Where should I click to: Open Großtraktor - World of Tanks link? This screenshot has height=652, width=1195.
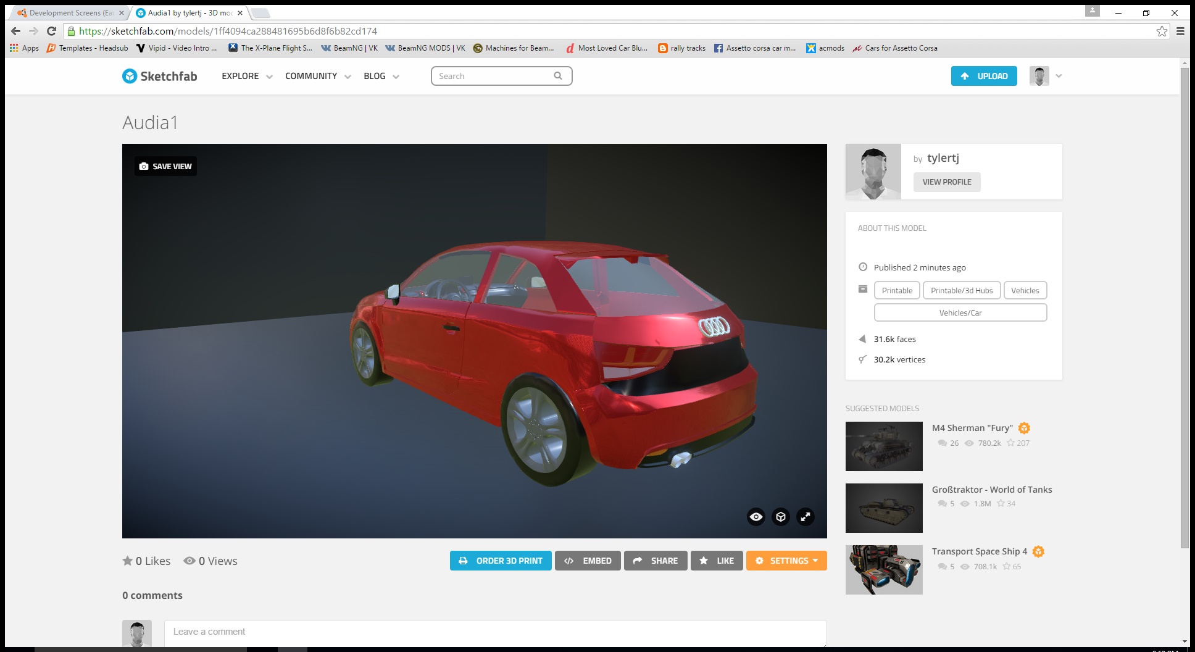pos(992,490)
